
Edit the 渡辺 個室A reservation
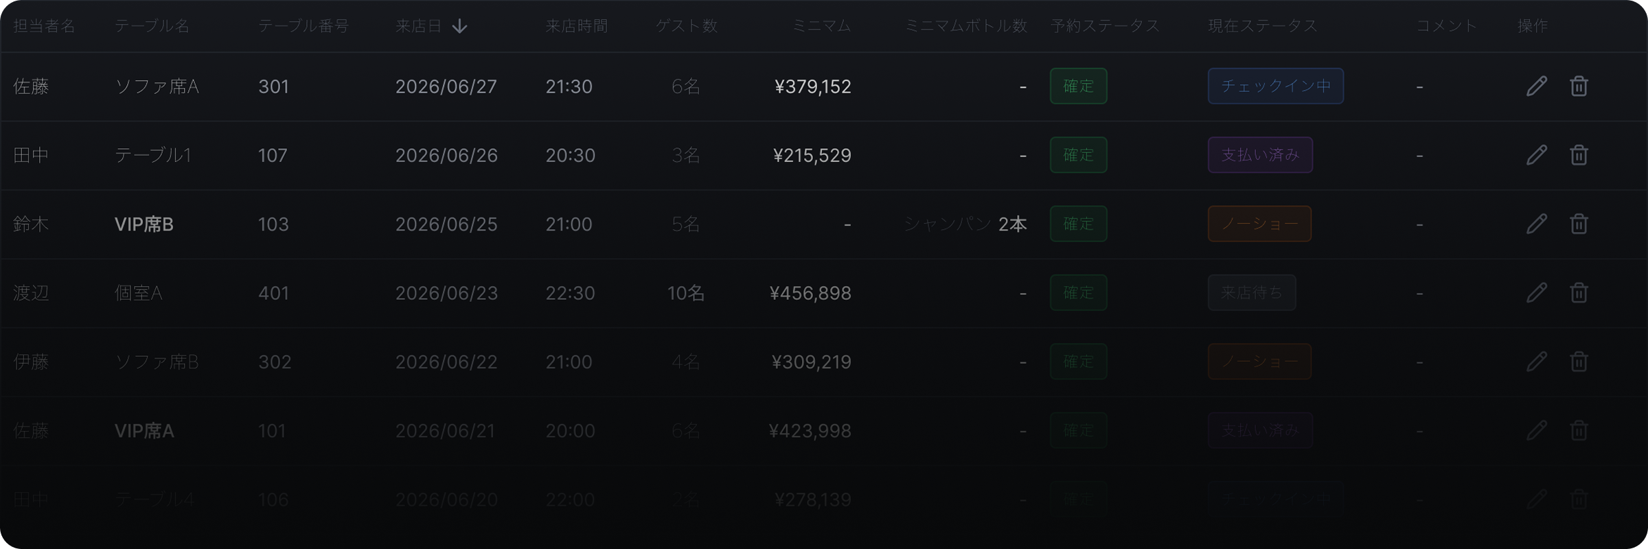(1537, 293)
